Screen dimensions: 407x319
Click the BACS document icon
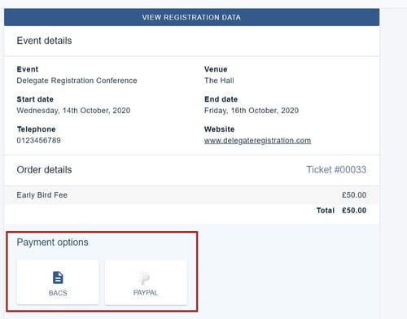[58, 277]
